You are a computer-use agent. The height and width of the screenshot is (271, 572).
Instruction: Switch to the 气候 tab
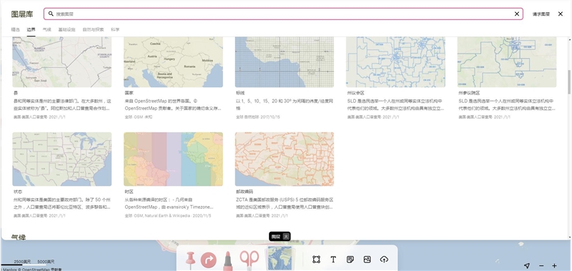point(46,29)
